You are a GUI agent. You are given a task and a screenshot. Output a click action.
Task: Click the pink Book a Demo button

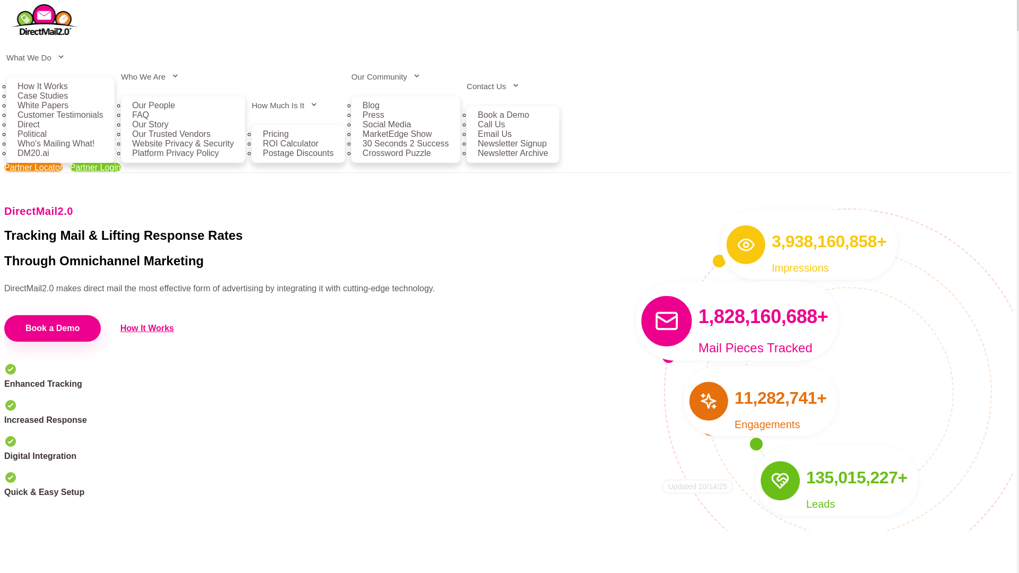[53, 328]
